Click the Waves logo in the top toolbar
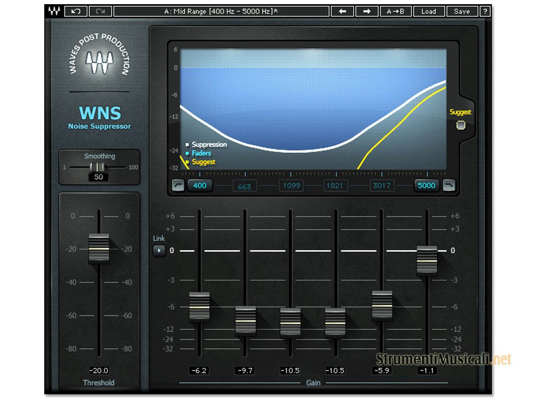Viewport: 533px width, 400px height. click(x=53, y=11)
